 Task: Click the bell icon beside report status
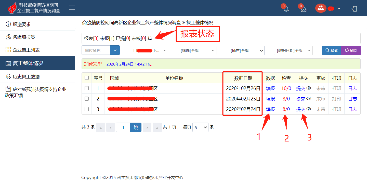click(150, 38)
